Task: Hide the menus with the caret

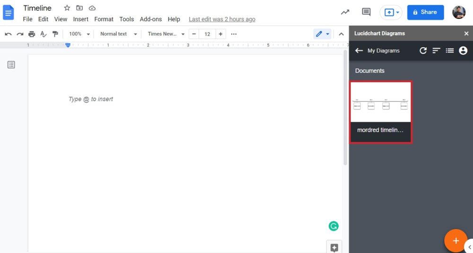Action: pyautogui.click(x=341, y=34)
